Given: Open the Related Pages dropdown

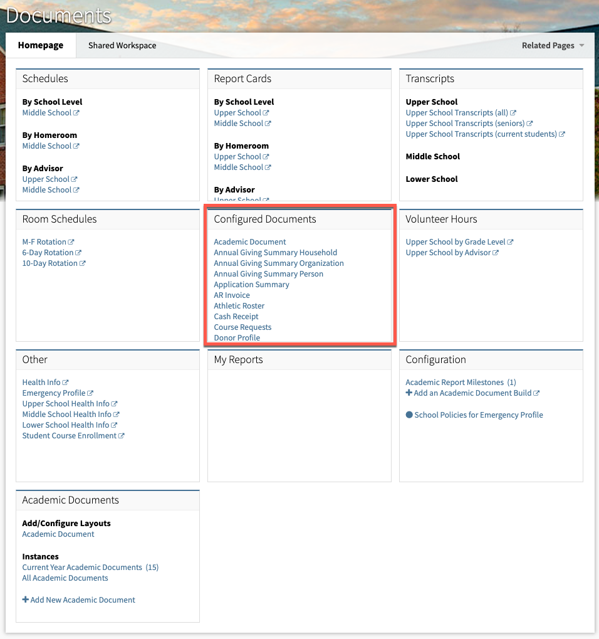Looking at the screenshot, I should (548, 45).
